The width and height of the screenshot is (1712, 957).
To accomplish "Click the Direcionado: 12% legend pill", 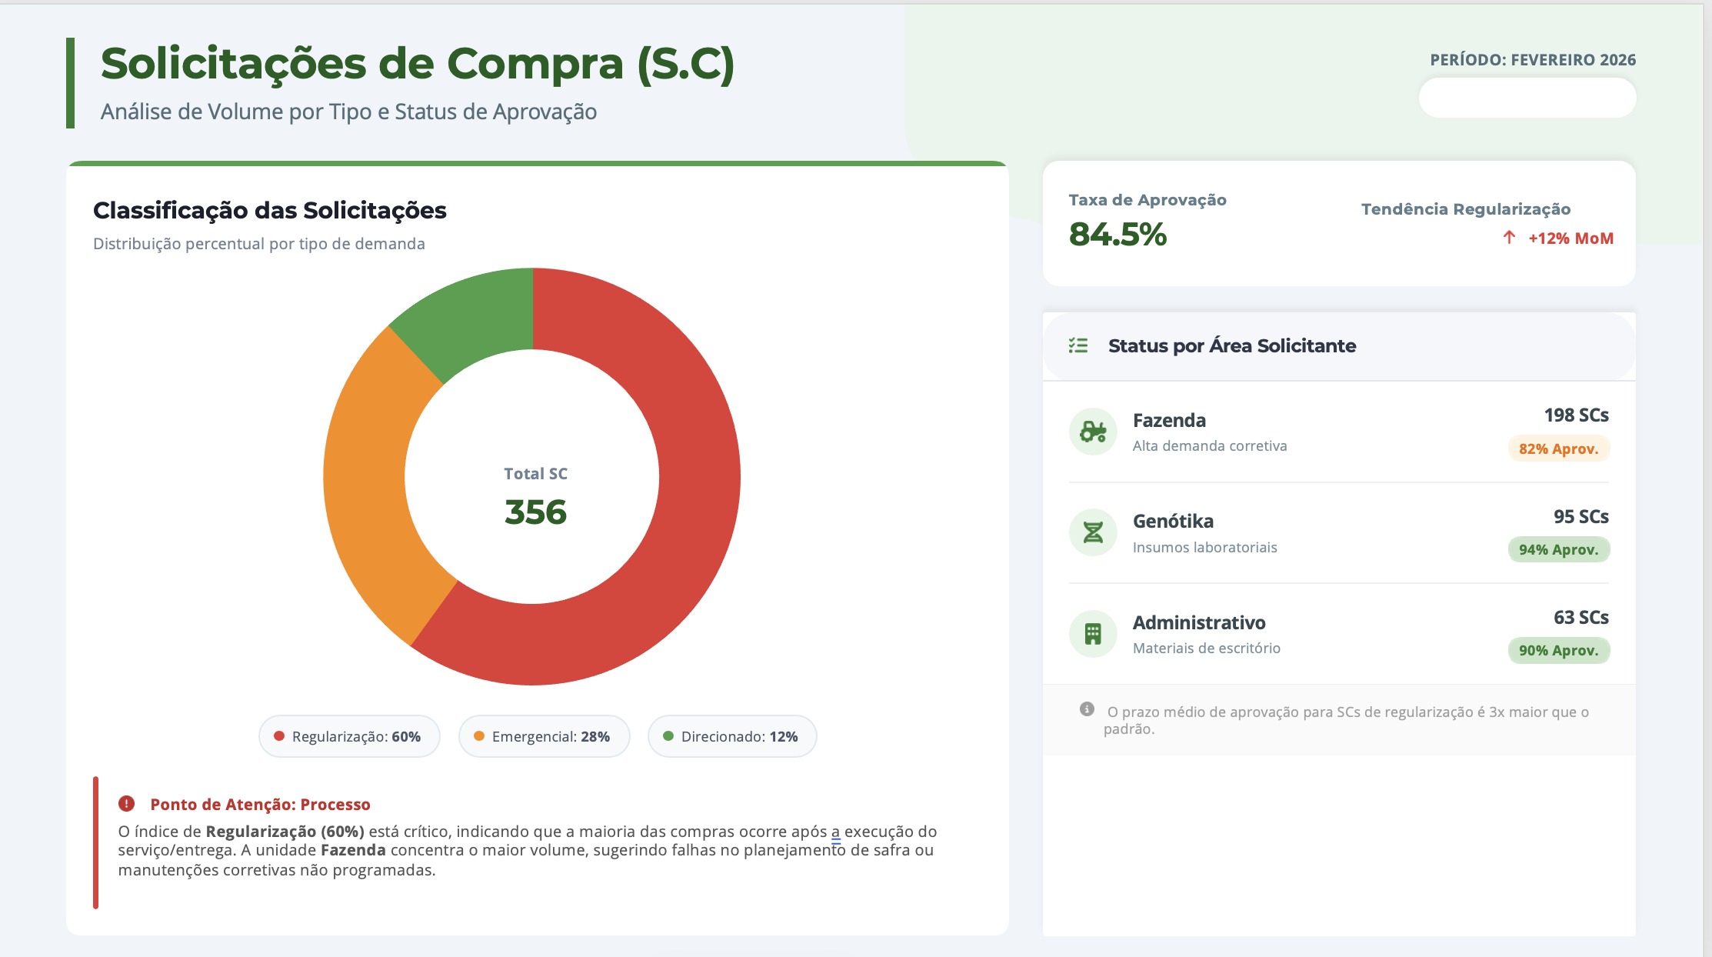I will [x=732, y=736].
